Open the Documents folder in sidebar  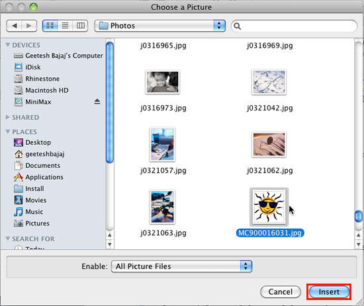coord(37,165)
